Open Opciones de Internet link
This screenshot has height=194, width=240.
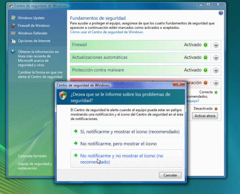(34, 41)
